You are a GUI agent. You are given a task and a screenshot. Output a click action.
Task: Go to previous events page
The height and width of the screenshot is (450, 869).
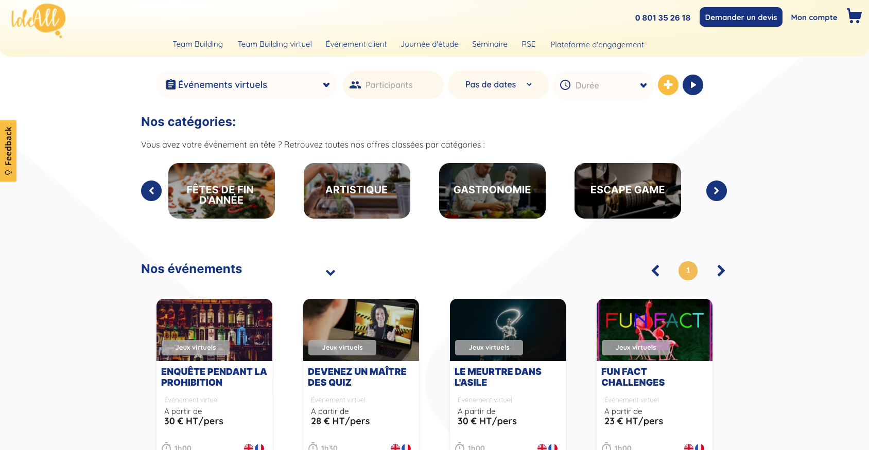point(655,271)
